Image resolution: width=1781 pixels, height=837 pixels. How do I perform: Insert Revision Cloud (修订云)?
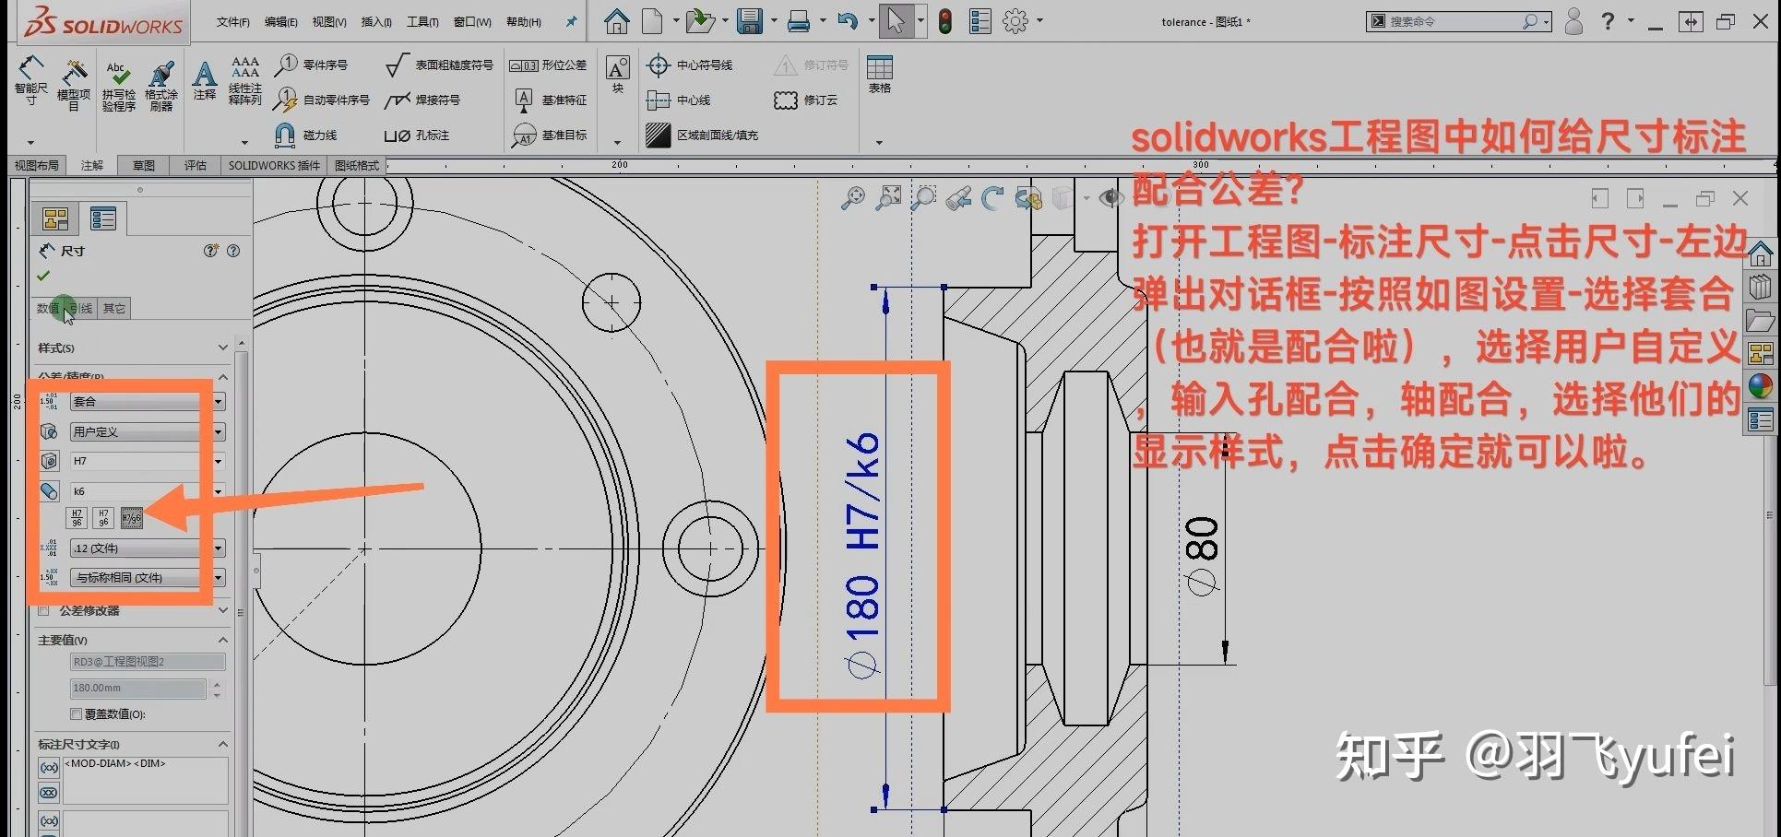click(x=806, y=100)
